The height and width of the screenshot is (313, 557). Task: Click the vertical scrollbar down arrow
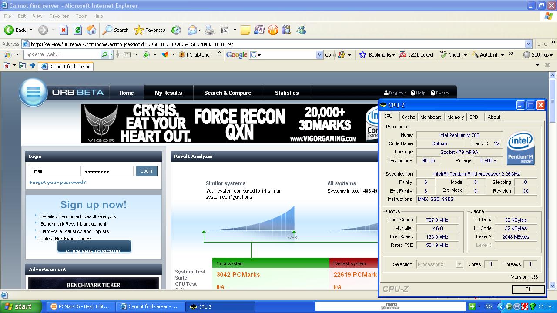pyautogui.click(x=553, y=286)
